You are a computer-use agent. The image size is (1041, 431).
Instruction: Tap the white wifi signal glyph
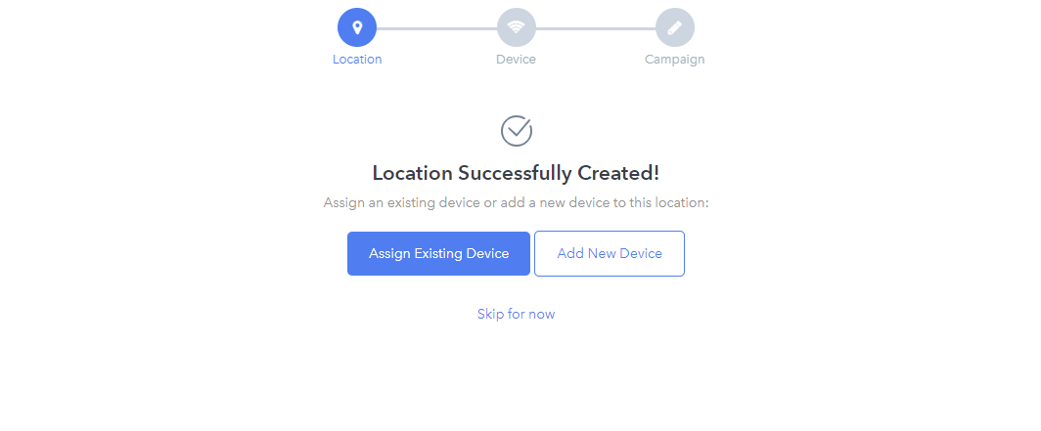click(516, 27)
